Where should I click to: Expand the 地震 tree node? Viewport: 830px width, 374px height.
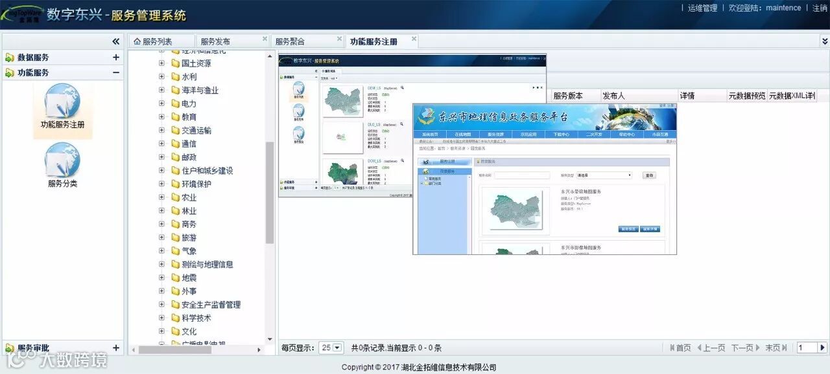[161, 278]
